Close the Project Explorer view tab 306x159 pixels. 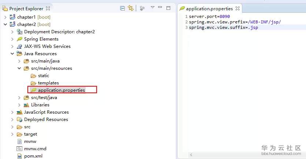tap(48, 8)
